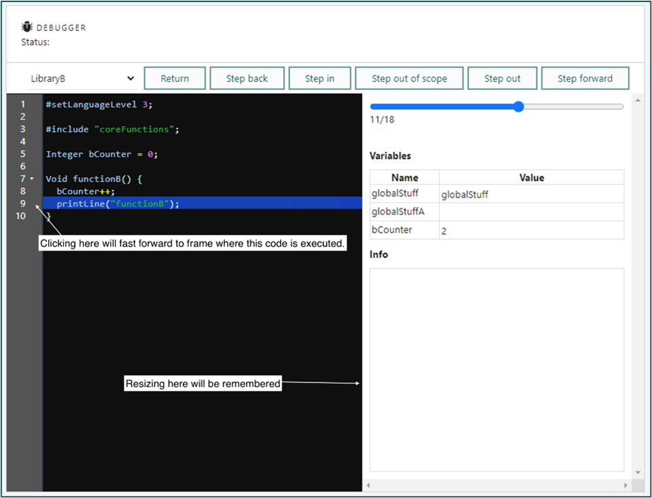Click the Info heading
The height and width of the screenshot is (498, 652).
[x=379, y=254]
